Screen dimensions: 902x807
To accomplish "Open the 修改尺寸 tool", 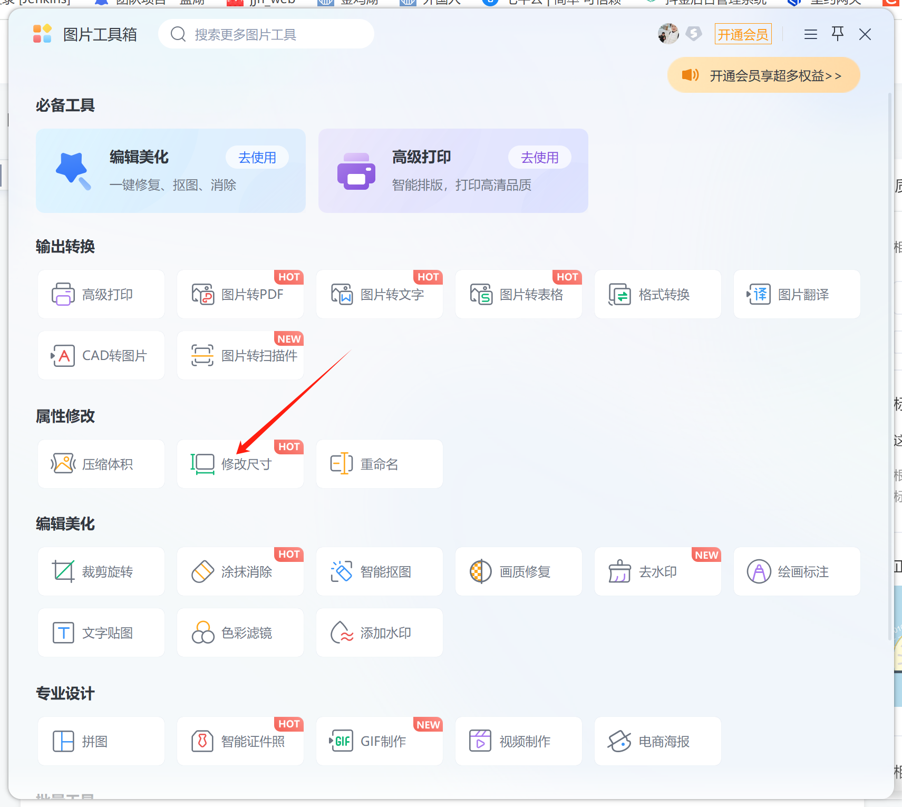I will click(240, 464).
